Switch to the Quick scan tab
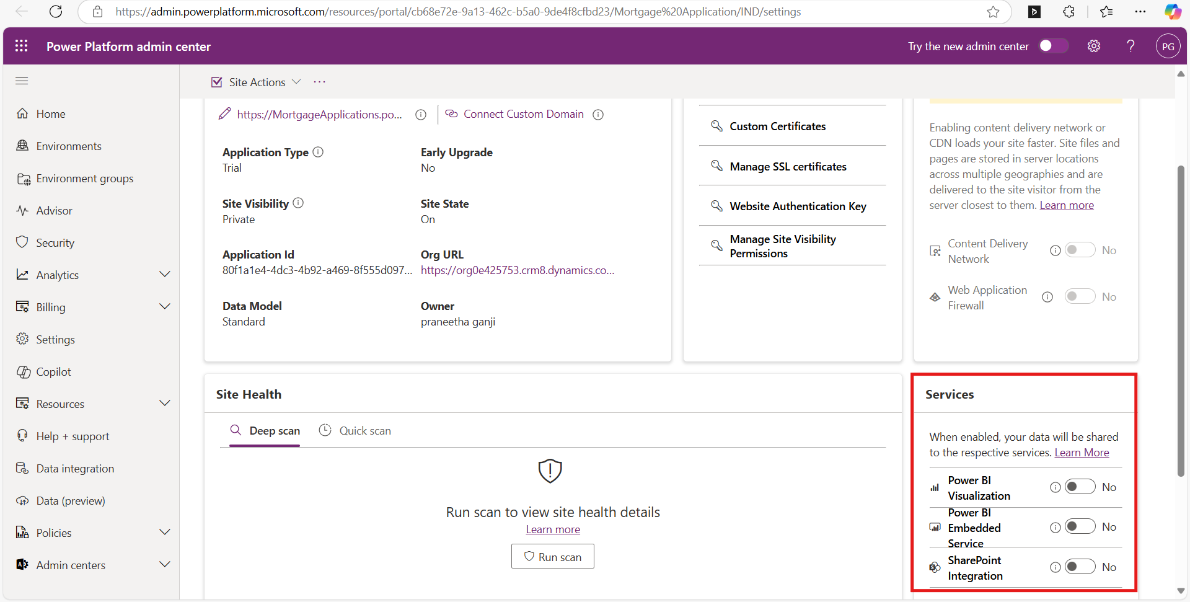This screenshot has height=602, width=1190. pyautogui.click(x=355, y=430)
